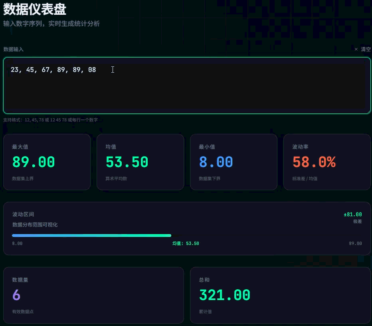The height and width of the screenshot is (326, 372).
Task: Select the 数据仪表盘 title heading
Action: pos(34,9)
